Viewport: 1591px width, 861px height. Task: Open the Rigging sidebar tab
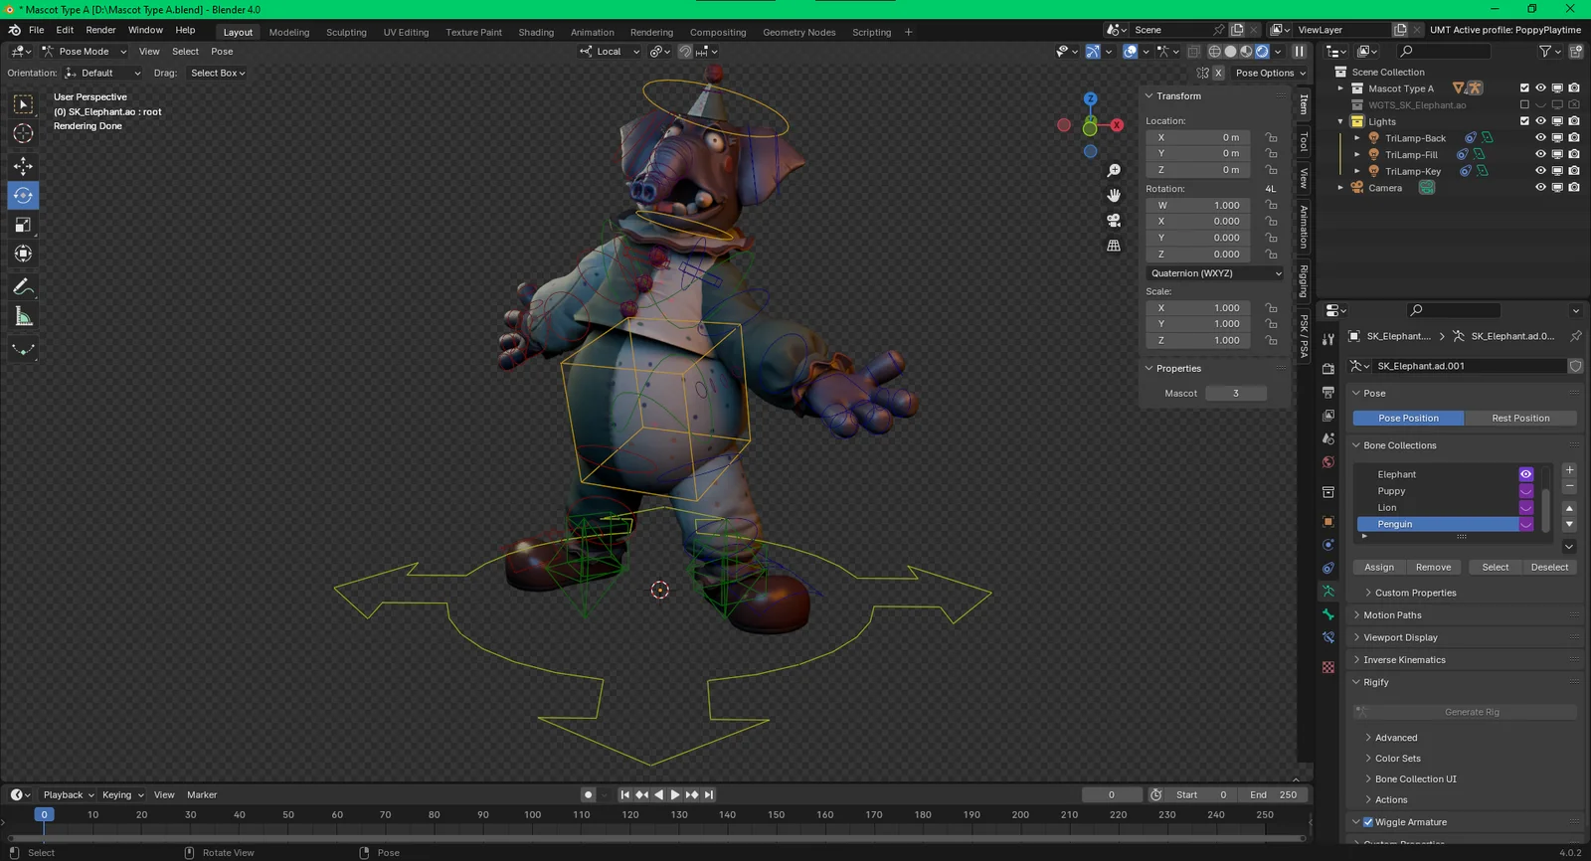[x=1304, y=280]
